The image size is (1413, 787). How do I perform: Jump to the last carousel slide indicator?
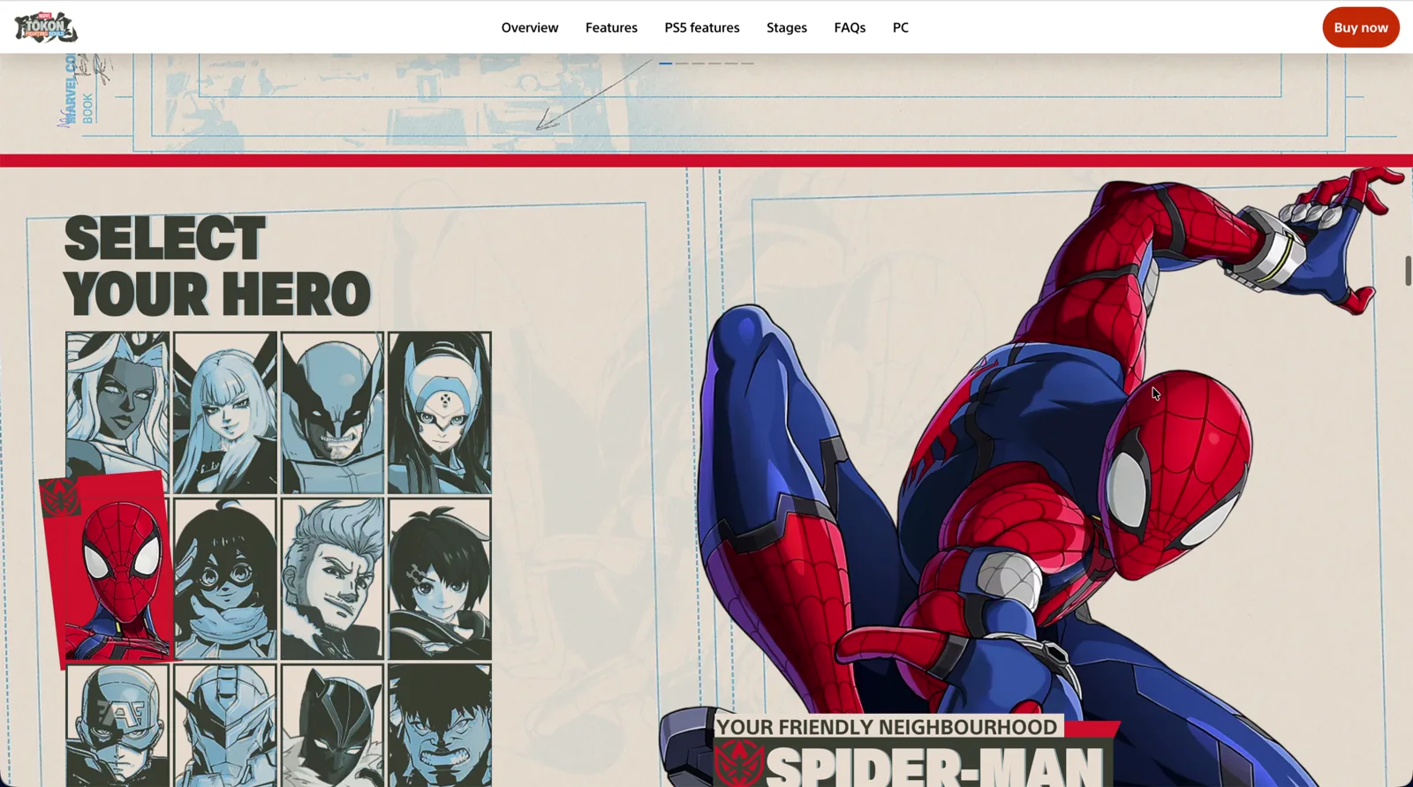[x=747, y=64]
